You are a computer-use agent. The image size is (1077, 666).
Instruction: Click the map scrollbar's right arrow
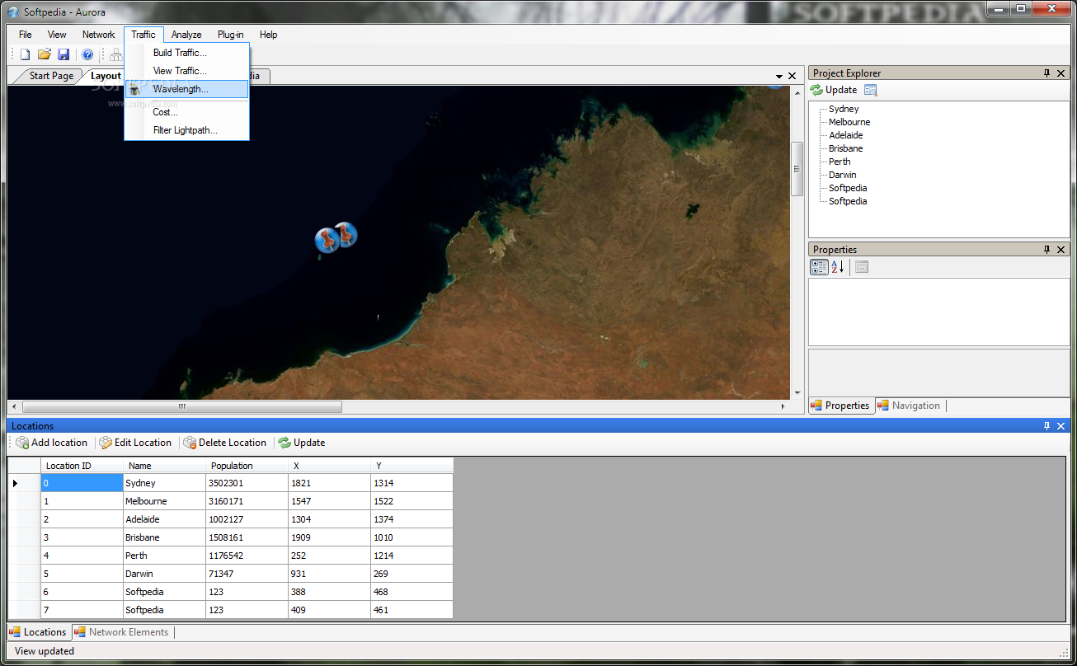(783, 406)
